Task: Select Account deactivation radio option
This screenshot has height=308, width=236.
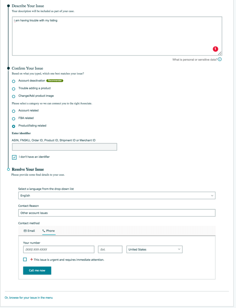Action: [14, 81]
